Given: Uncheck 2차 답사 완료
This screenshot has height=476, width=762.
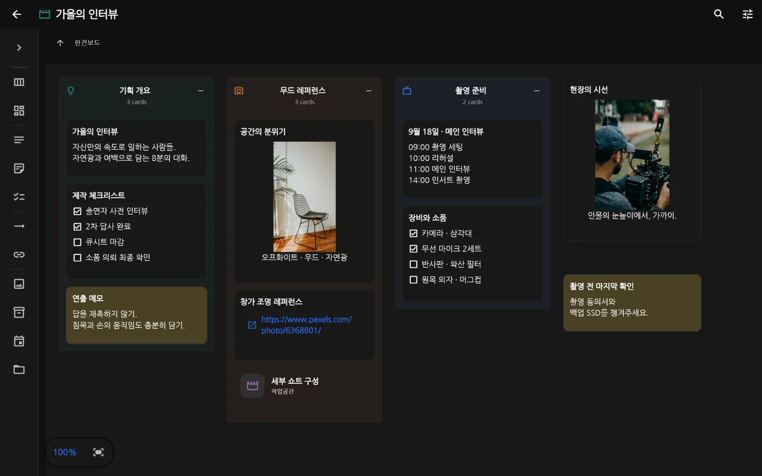Looking at the screenshot, I should click(77, 226).
